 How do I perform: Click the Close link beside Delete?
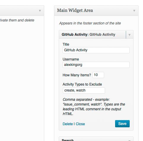(80, 124)
